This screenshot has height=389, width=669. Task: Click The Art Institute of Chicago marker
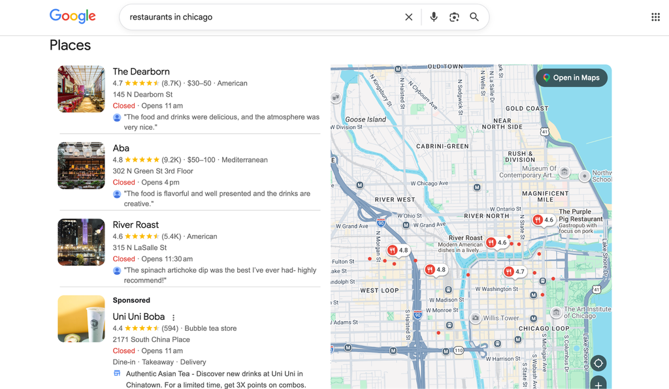tap(556, 312)
